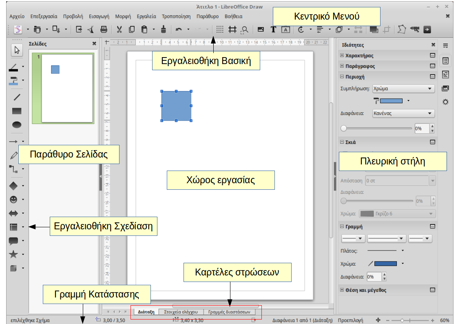Select the Callouts speech-bubble tool
This screenshot has height=324, width=458.
(x=13, y=241)
